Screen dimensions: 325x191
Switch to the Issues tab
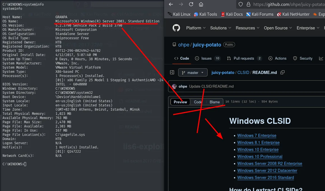coord(208,59)
